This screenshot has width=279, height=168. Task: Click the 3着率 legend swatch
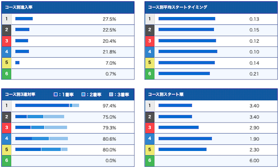pyautogui.click(x=111, y=94)
